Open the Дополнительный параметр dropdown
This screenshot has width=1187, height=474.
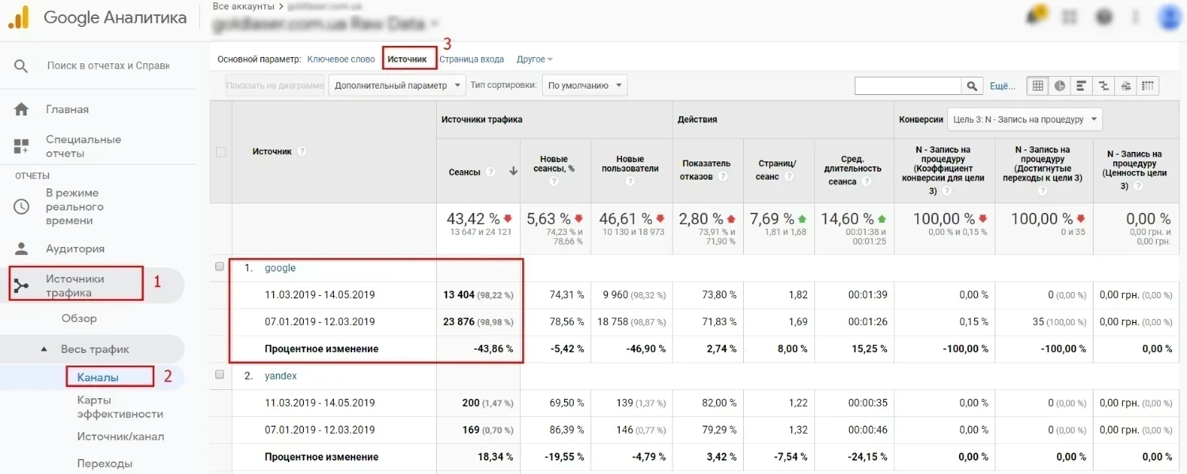click(x=399, y=85)
